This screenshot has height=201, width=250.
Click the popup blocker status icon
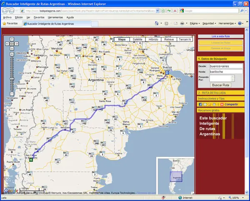pyautogui.click(x=163, y=198)
